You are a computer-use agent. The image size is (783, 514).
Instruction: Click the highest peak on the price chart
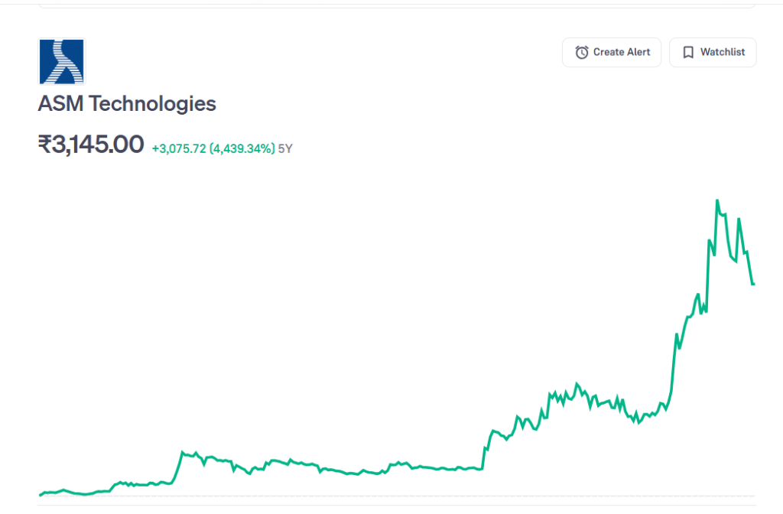716,200
